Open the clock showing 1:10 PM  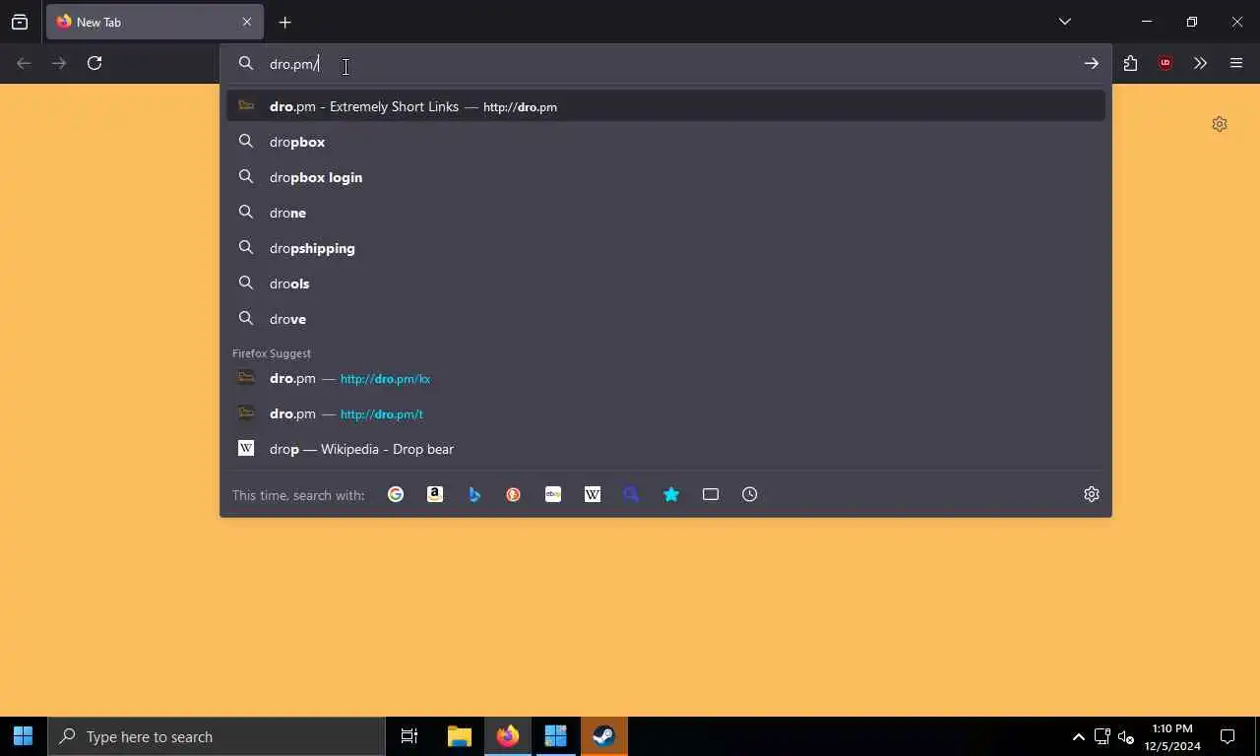[x=1172, y=736]
